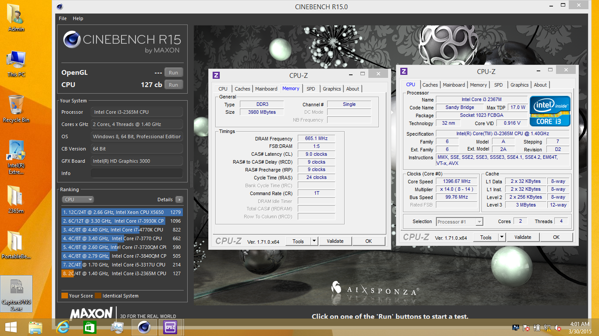Click Tools button in CPU window
This screenshot has height=336, width=599.
click(486, 237)
